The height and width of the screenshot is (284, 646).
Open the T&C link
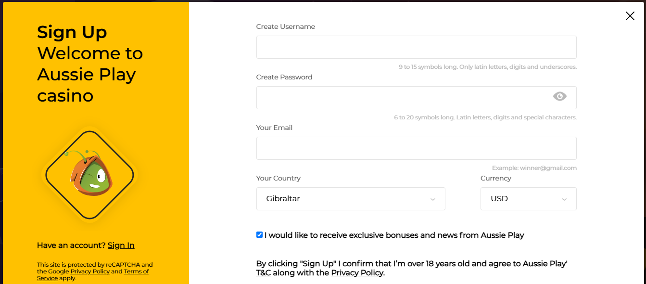coord(264,273)
